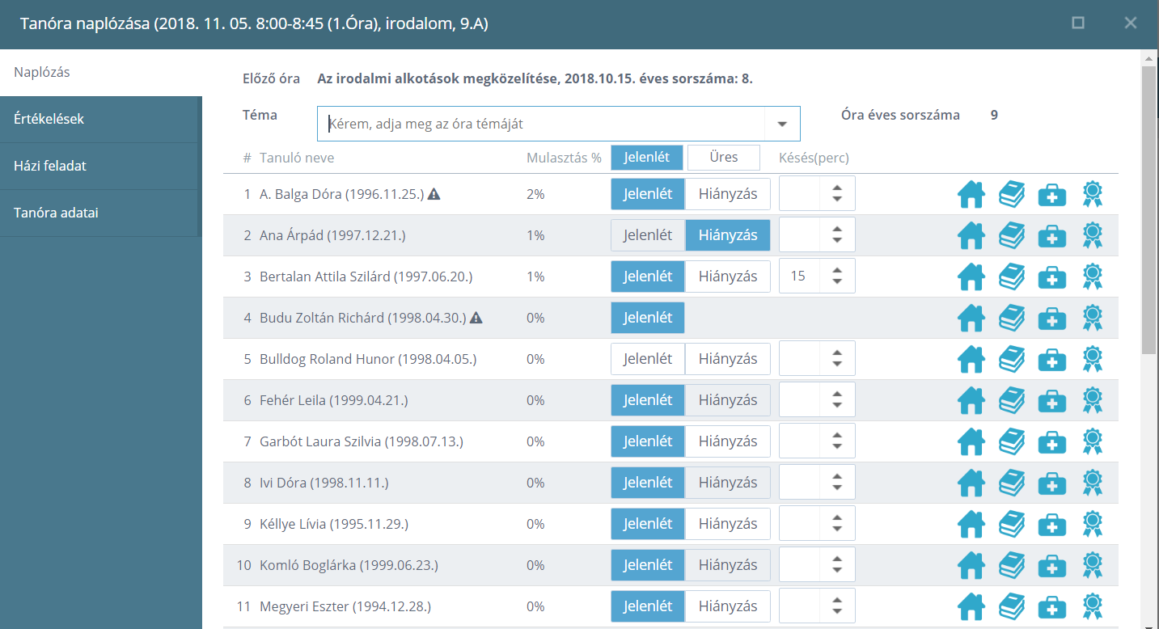Click the books icon for Garbót Laura Szilvia
This screenshot has height=629, width=1159.
[1012, 441]
